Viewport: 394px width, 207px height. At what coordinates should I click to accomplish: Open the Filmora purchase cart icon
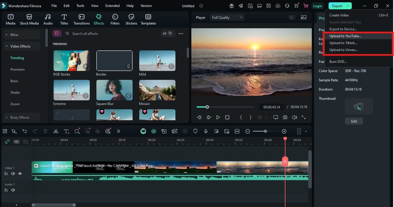tap(305, 6)
